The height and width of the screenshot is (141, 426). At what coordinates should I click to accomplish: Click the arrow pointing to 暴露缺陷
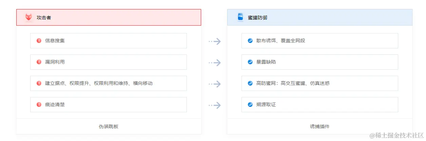coord(215,63)
